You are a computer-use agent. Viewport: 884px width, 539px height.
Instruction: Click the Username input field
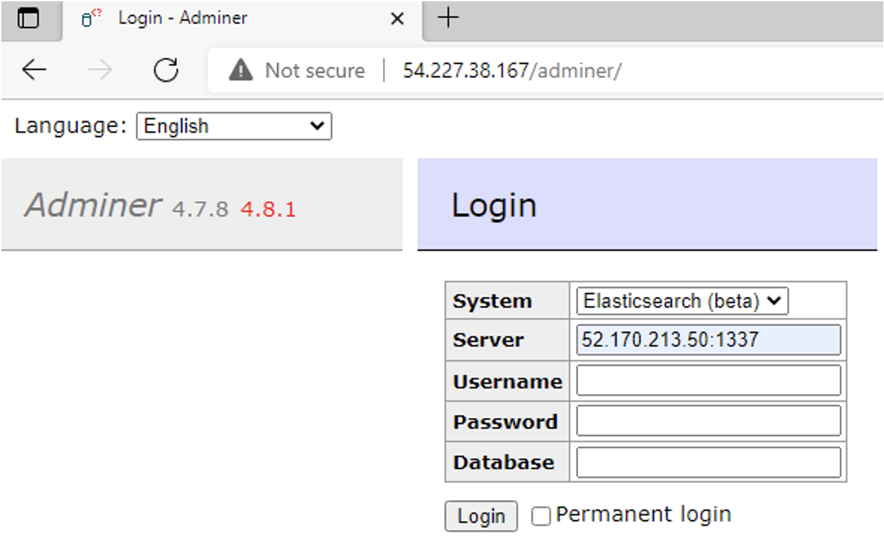pos(708,380)
